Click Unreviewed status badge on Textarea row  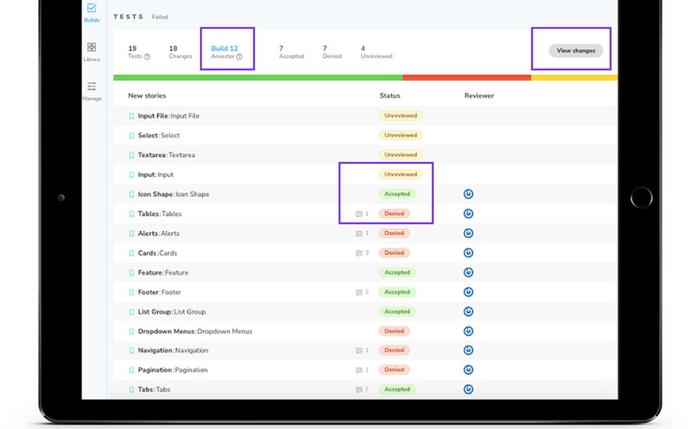401,155
